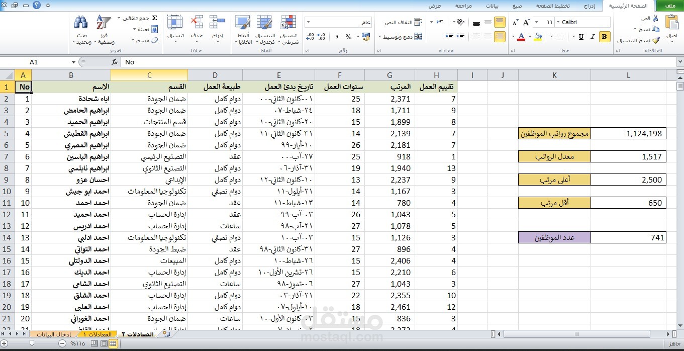Viewport: 684px width, 351px height.
Task: Switch to View (عرض) ribbon tab
Action: click(x=435, y=6)
